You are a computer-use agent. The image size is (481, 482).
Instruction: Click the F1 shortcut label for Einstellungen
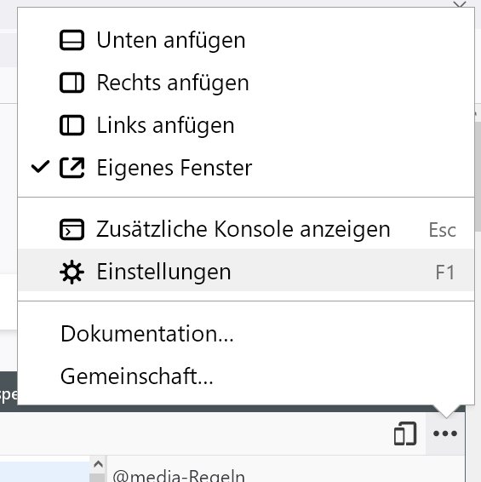[x=444, y=273]
